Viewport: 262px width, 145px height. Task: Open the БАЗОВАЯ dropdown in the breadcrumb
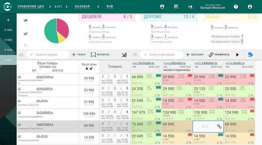click(83, 7)
